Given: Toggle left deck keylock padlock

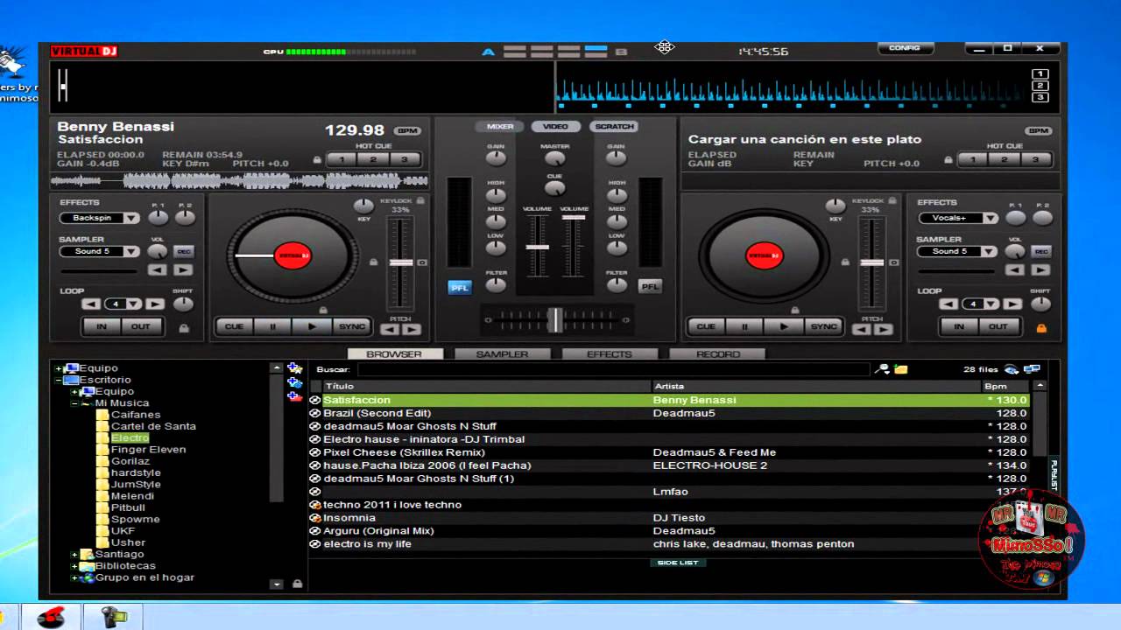Looking at the screenshot, I should [x=420, y=201].
